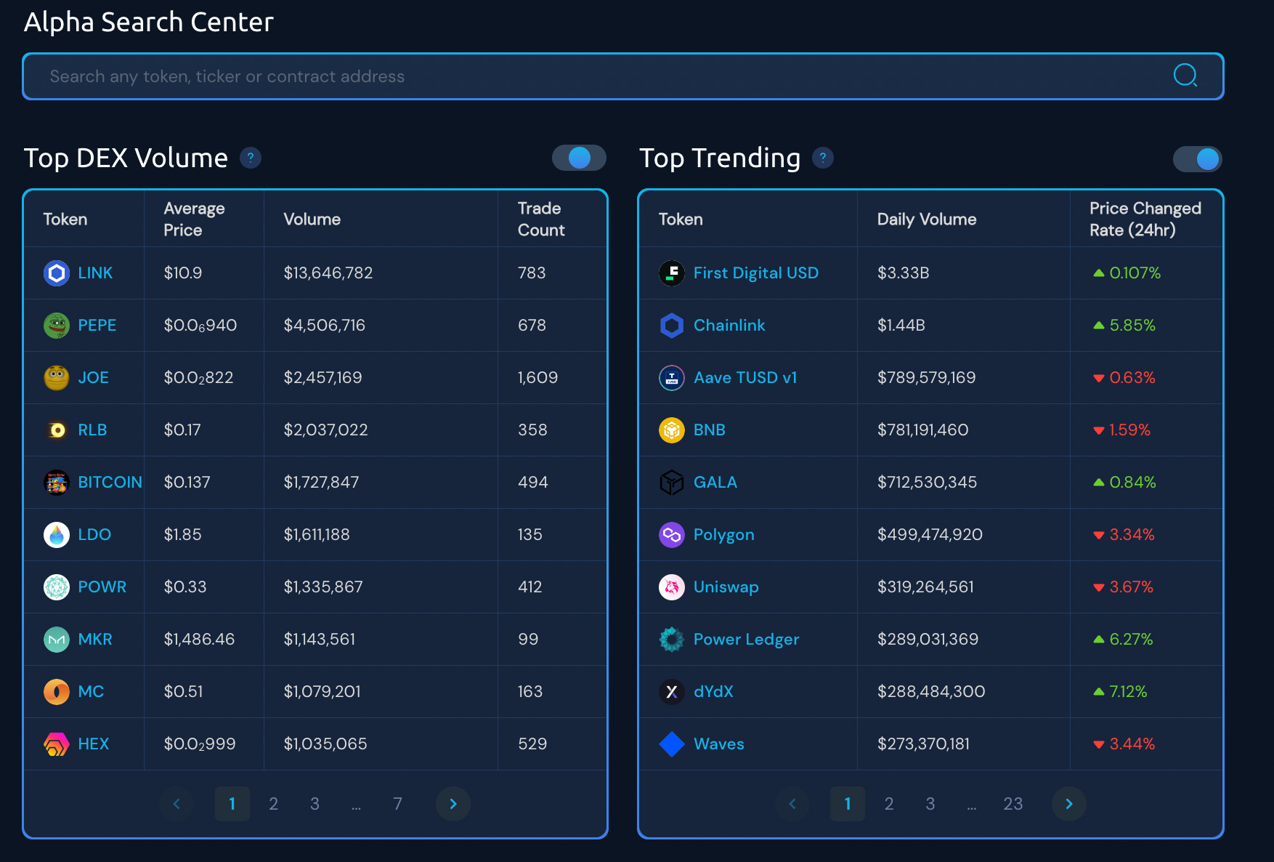Click the 5.85% price change for Chainlink
Image resolution: width=1274 pixels, height=862 pixels.
click(1132, 326)
